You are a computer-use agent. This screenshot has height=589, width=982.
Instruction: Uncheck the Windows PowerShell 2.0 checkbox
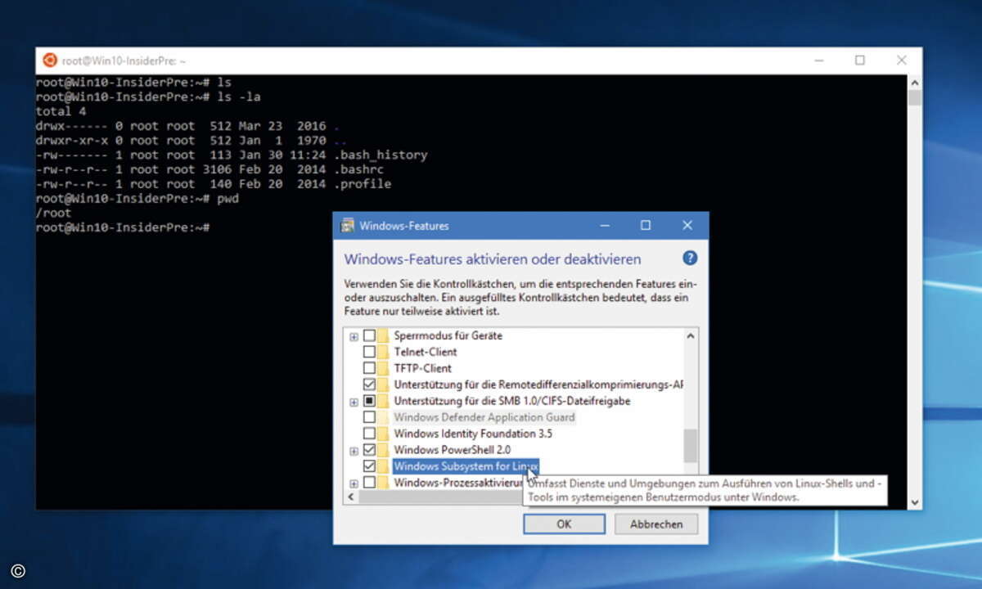(x=370, y=450)
